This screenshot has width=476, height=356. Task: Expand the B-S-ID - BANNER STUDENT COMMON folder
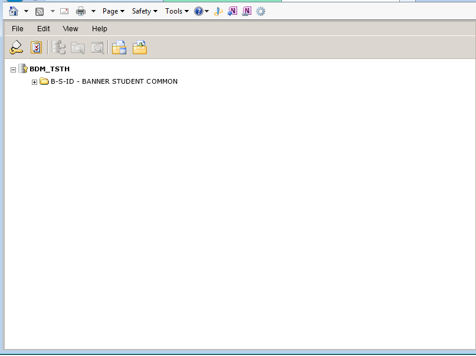pyautogui.click(x=34, y=82)
